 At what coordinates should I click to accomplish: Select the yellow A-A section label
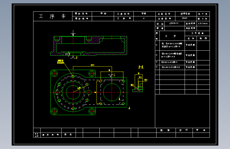pyautogui.click(x=141, y=67)
